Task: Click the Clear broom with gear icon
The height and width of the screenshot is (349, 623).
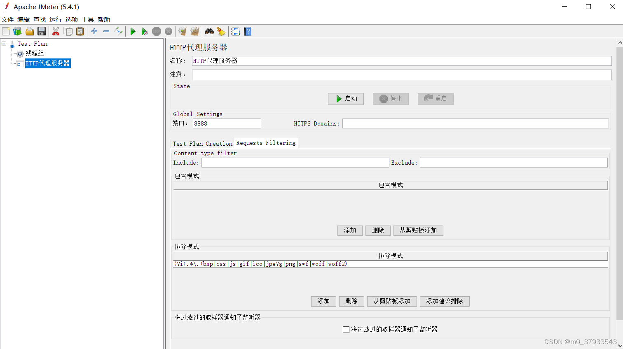Action: (182, 31)
